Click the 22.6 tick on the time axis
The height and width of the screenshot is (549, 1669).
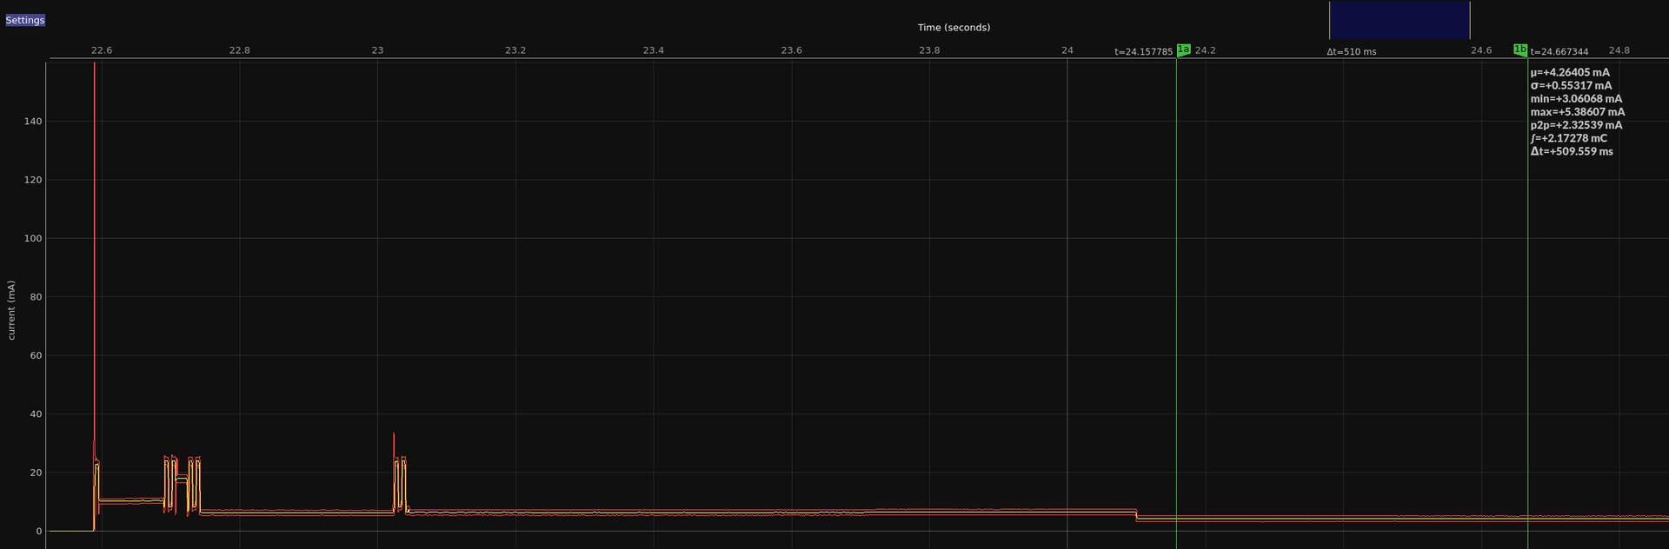pos(102,50)
